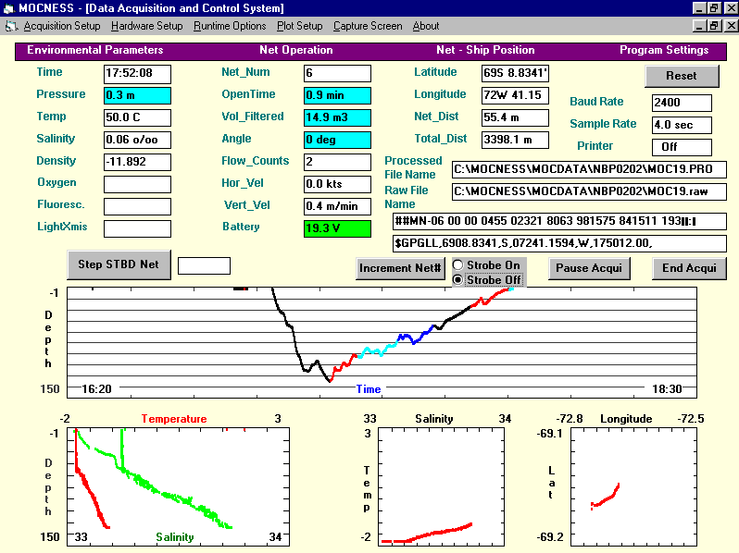This screenshot has height=553, width=739.
Task: Click the Salinity field 0.06 o/oo
Action: (x=137, y=140)
